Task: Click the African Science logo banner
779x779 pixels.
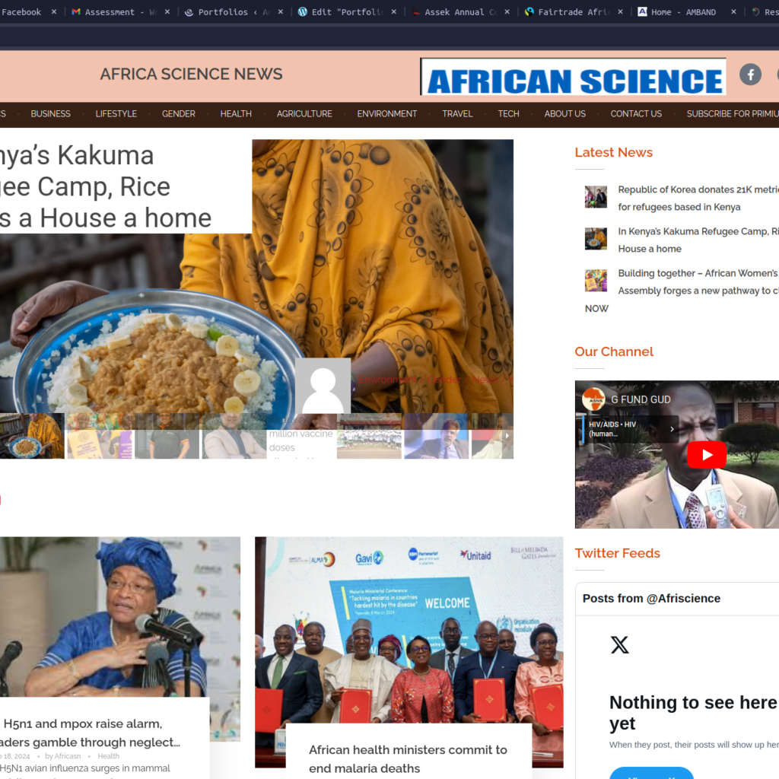Action: click(574, 77)
